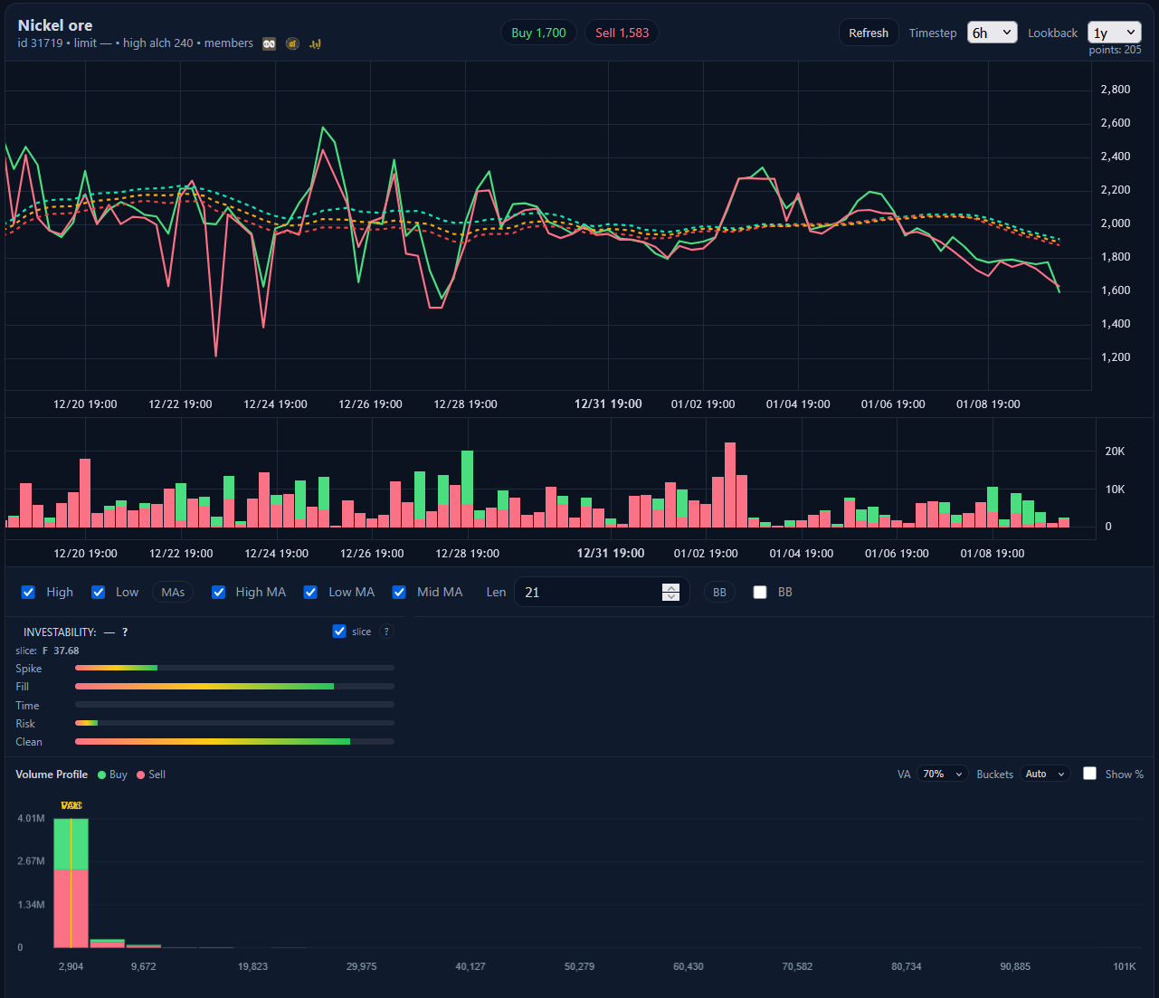Click the first square icon after members
1159x998 pixels.
[269, 43]
